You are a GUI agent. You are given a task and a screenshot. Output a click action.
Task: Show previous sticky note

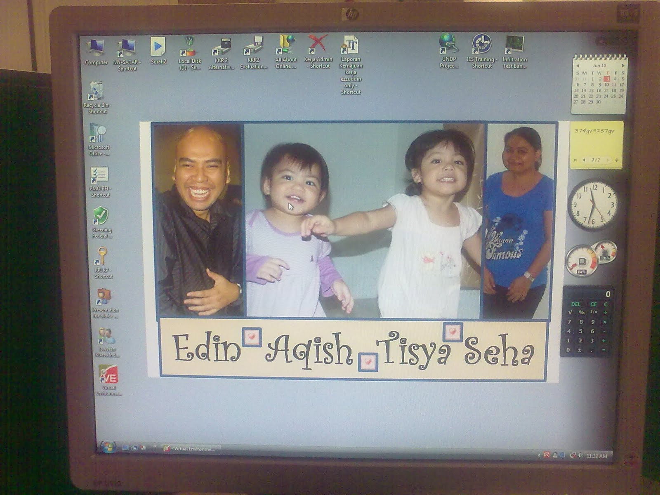584,160
